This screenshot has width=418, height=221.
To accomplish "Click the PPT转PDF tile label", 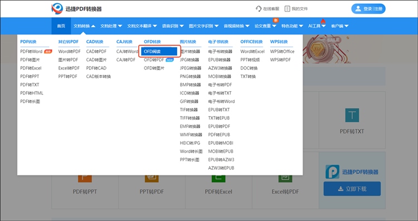I will (x=152, y=192).
